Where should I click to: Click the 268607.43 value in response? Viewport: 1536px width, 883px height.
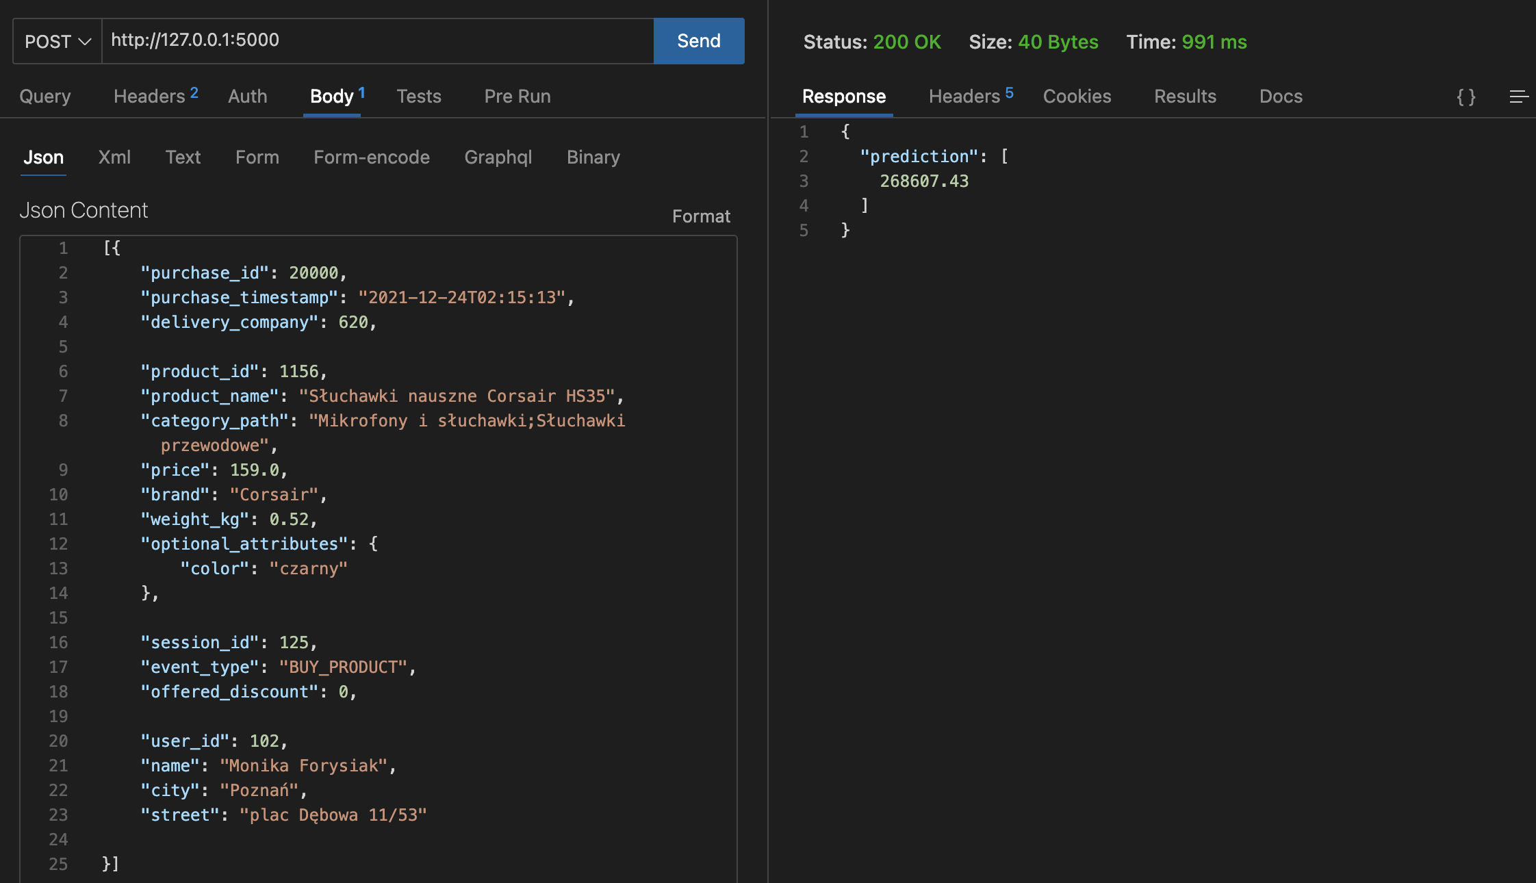924,181
